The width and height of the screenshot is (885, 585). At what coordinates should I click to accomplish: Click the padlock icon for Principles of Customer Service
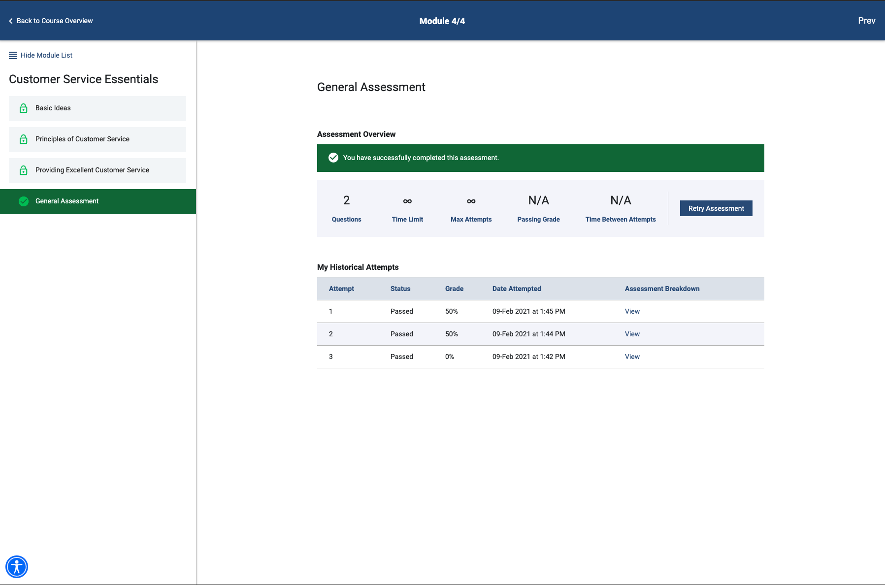point(23,139)
